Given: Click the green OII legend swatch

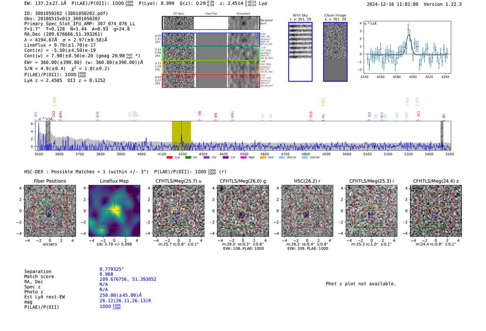Looking at the screenshot, I should coord(188,157).
